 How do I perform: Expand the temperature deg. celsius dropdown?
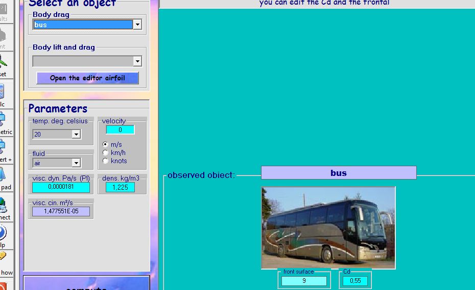tap(76, 135)
